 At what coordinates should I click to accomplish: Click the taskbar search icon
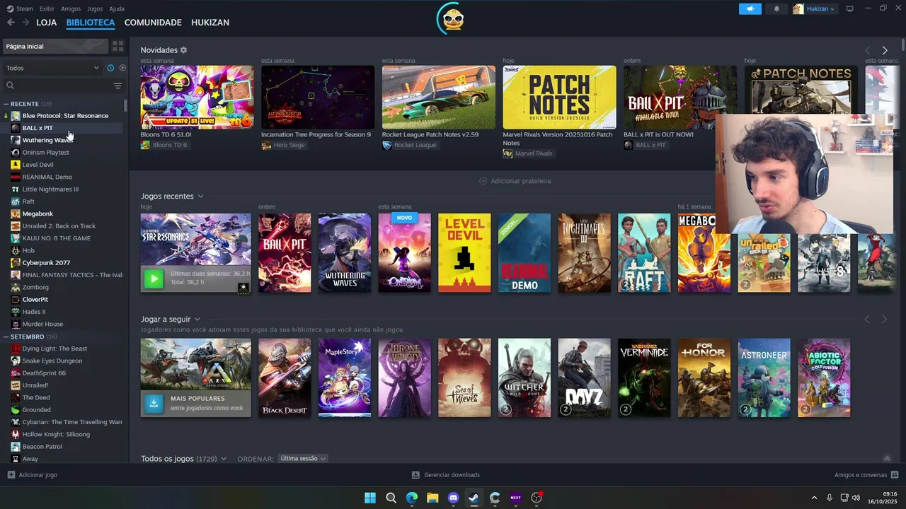coord(391,498)
